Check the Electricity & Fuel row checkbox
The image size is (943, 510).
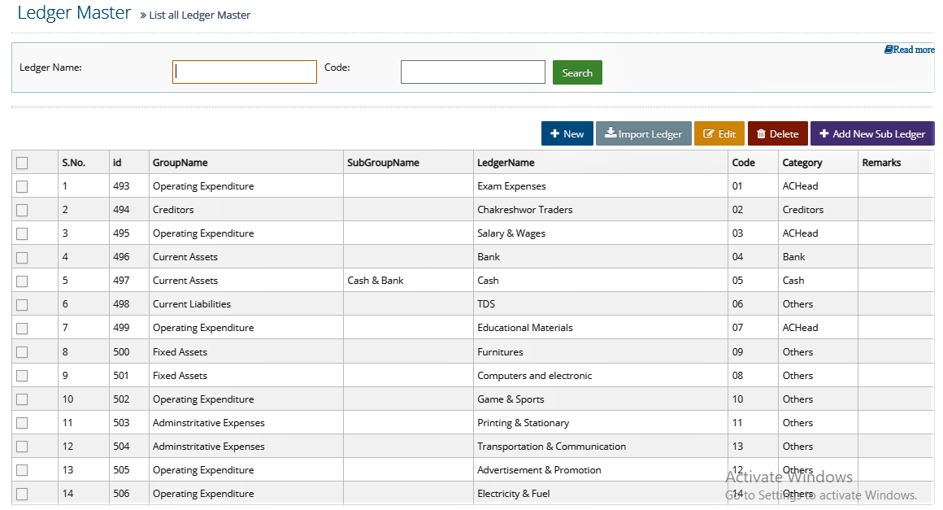pyautogui.click(x=22, y=494)
